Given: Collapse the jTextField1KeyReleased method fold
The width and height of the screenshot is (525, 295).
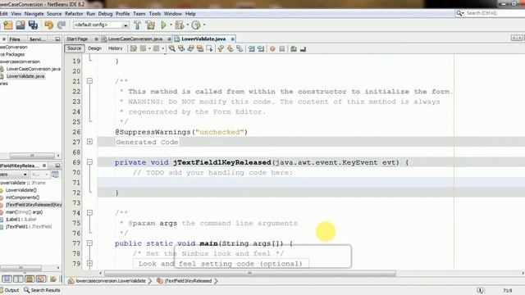Looking at the screenshot, I should [x=89, y=162].
